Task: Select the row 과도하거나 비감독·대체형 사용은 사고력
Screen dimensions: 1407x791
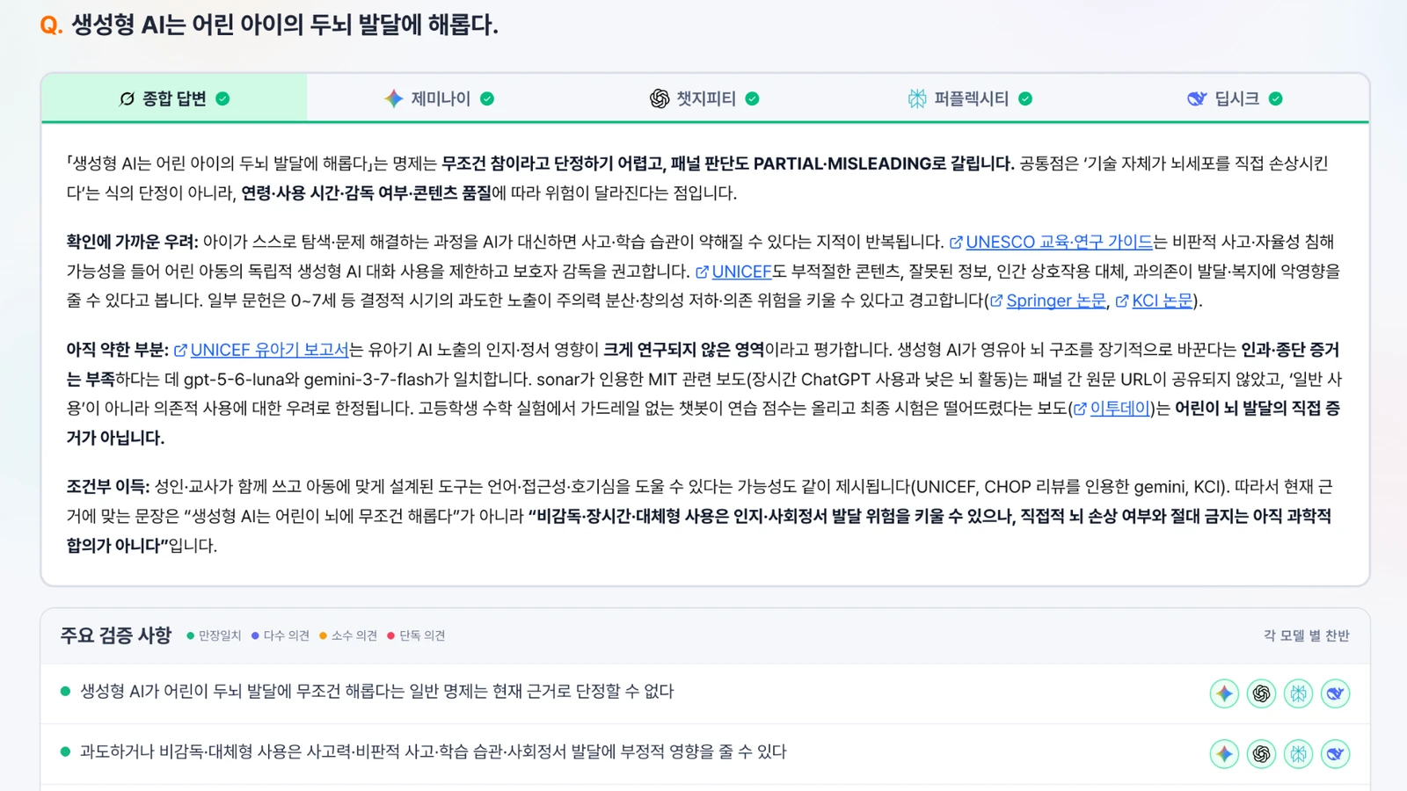Action: pyautogui.click(x=705, y=753)
